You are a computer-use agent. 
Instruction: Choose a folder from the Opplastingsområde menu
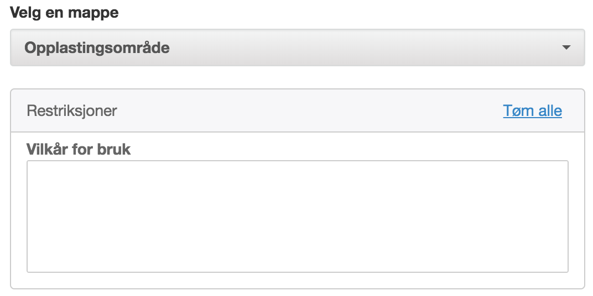click(297, 48)
